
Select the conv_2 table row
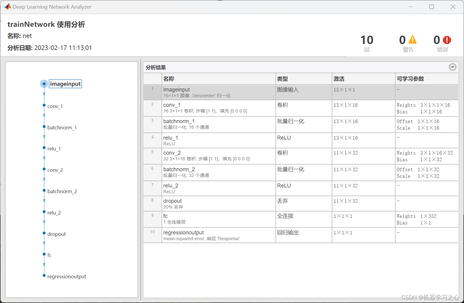(301, 156)
